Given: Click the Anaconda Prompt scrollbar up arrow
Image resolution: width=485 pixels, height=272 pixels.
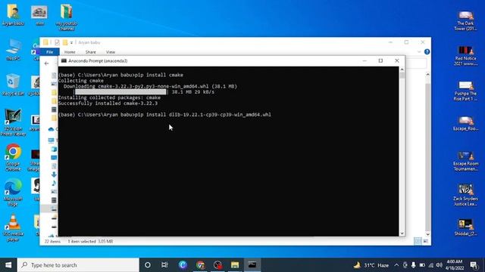Looking at the screenshot, I should pyautogui.click(x=402, y=70).
